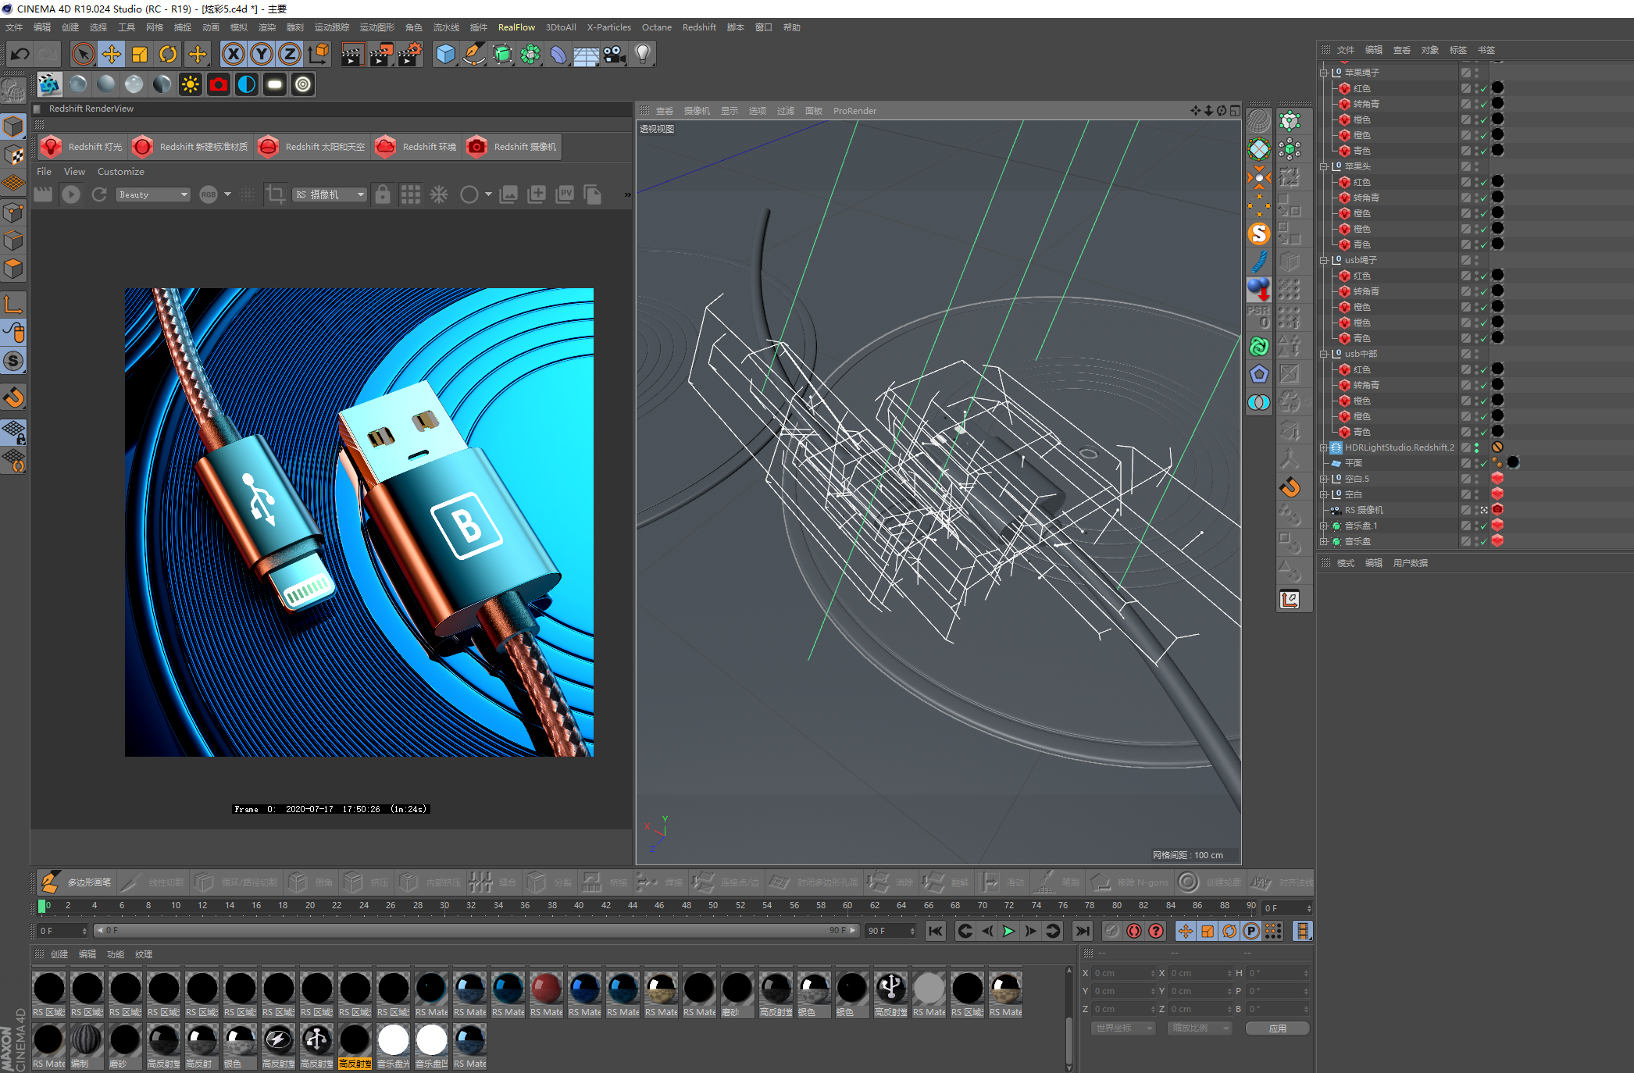
Task: Select the Scale tool in the top toolbar
Action: (x=140, y=54)
